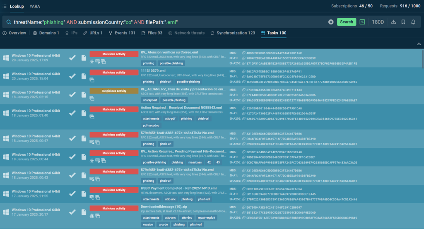Image resolution: width=424 pixels, height=229 pixels.
Task: Toggle checkmark on the Suspicious activity task row
Action: tap(72, 95)
